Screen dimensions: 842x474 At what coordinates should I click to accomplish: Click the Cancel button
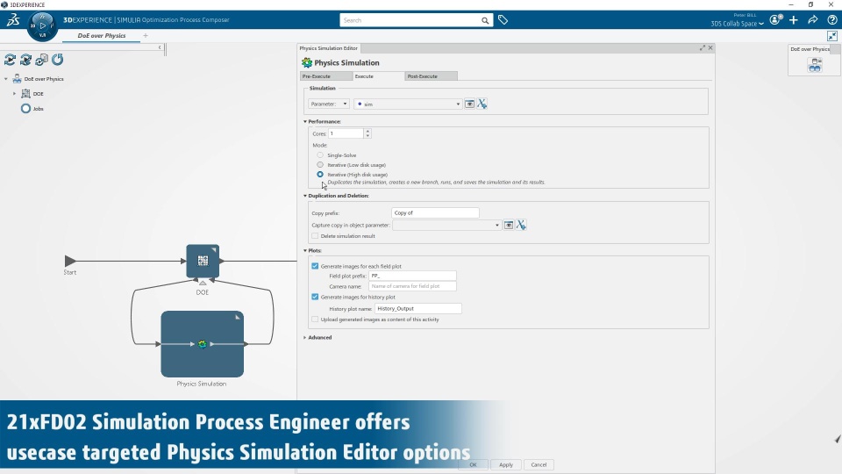(x=539, y=464)
